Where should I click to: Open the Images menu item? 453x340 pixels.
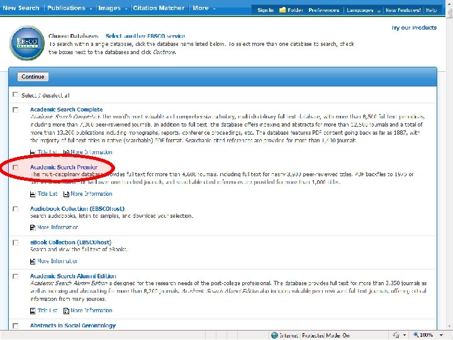pyautogui.click(x=109, y=8)
